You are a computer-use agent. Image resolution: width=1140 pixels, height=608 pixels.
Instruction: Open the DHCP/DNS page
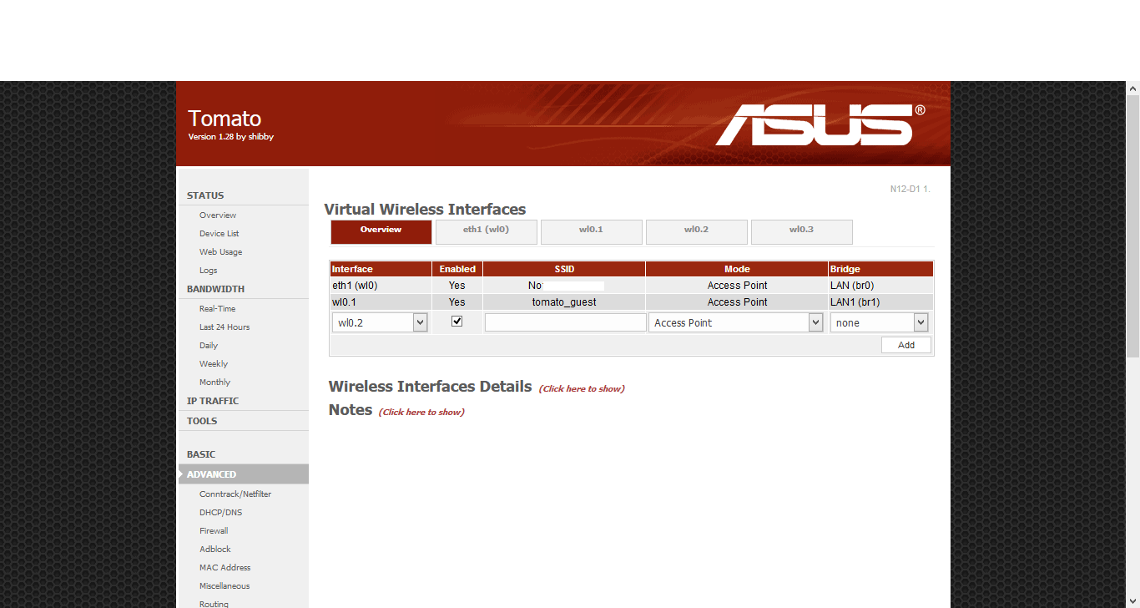221,513
